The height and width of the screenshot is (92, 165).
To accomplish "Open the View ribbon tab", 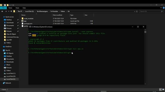I will [x=24, y=8].
